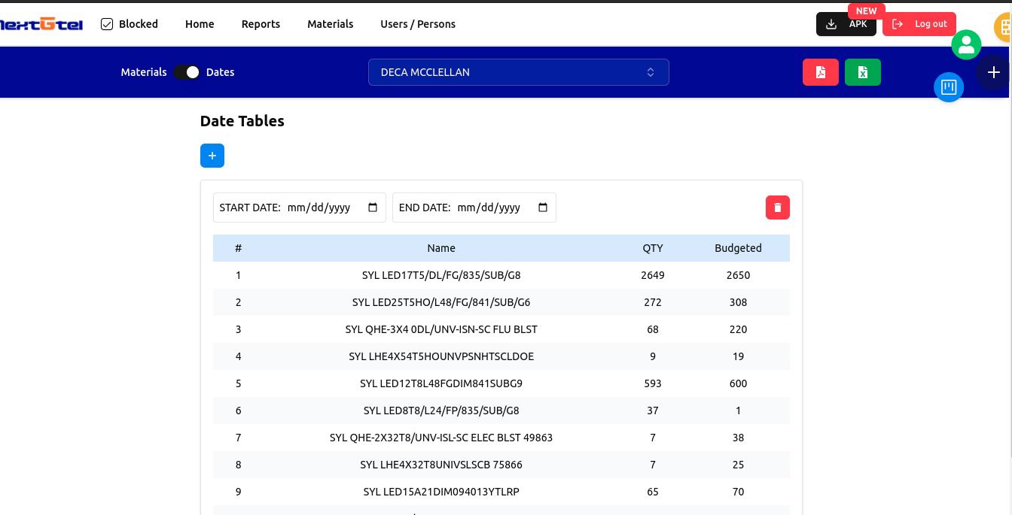Open the Materials menu item
The width and height of the screenshot is (1012, 515).
pos(330,24)
